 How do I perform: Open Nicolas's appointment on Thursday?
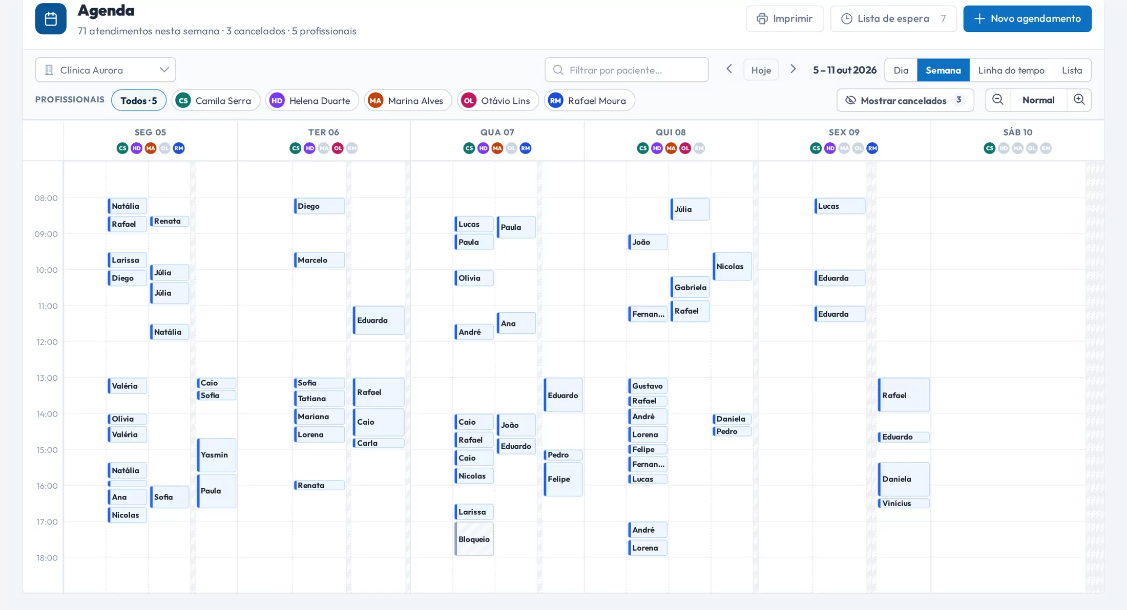point(732,266)
